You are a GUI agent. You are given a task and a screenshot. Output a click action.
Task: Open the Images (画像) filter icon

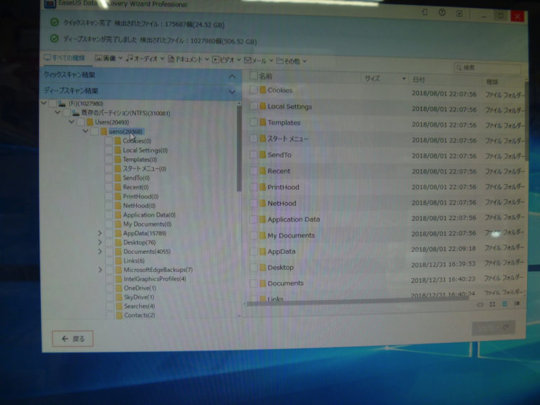pos(98,58)
